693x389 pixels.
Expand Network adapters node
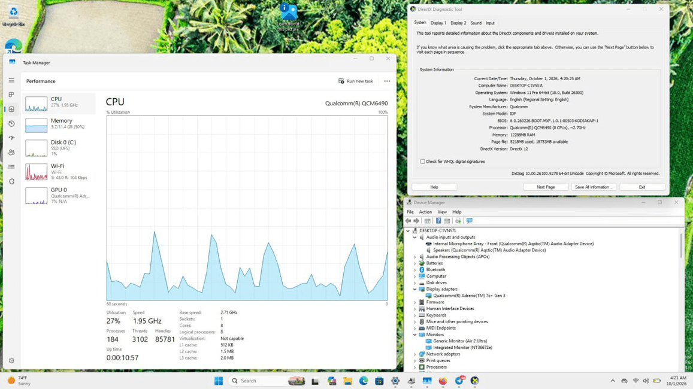pos(415,354)
